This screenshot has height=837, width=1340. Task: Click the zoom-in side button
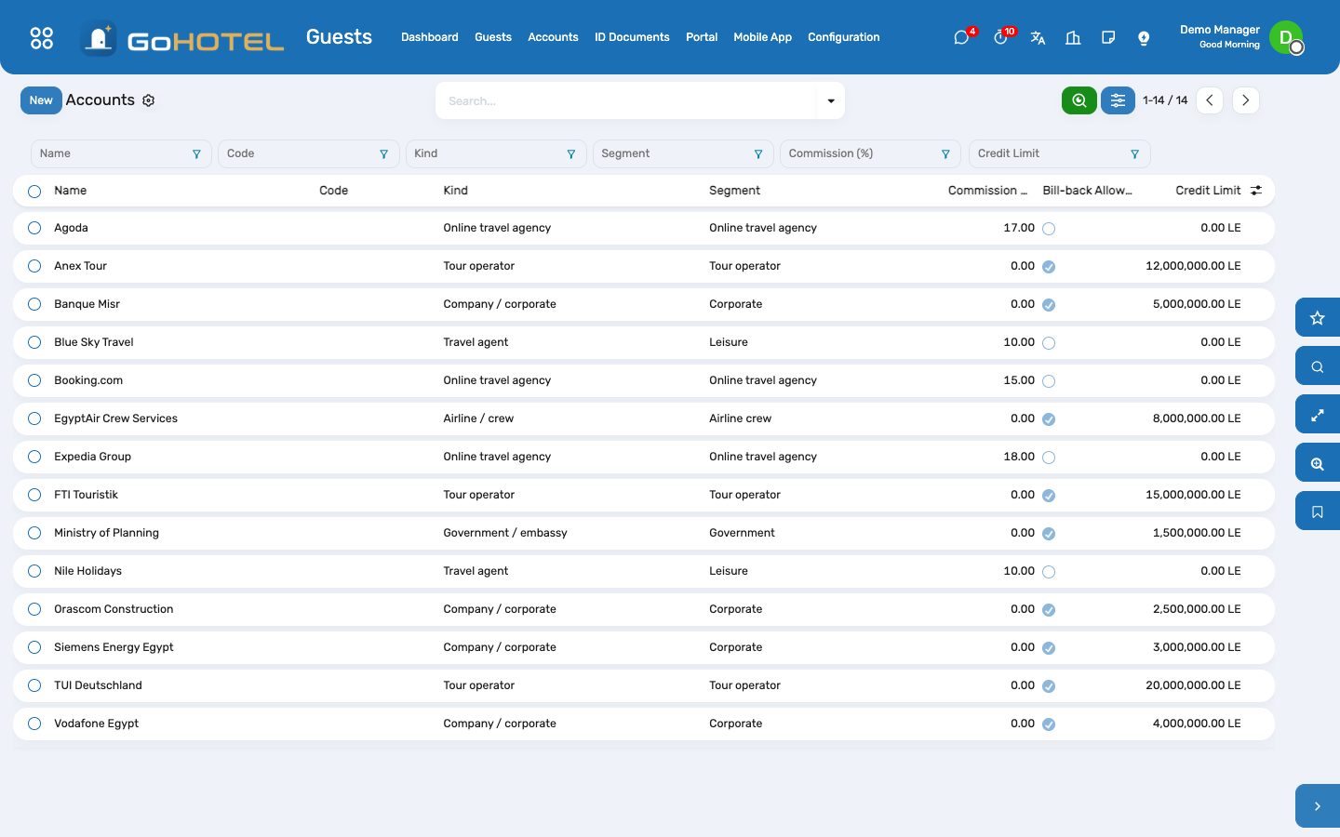1318,463
